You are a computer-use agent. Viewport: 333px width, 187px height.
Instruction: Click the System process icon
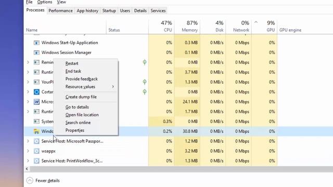tap(36, 122)
